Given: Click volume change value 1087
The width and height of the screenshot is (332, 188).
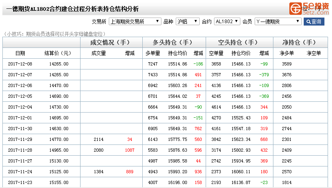Looking at the screenshot, I should pyautogui.click(x=130, y=150).
